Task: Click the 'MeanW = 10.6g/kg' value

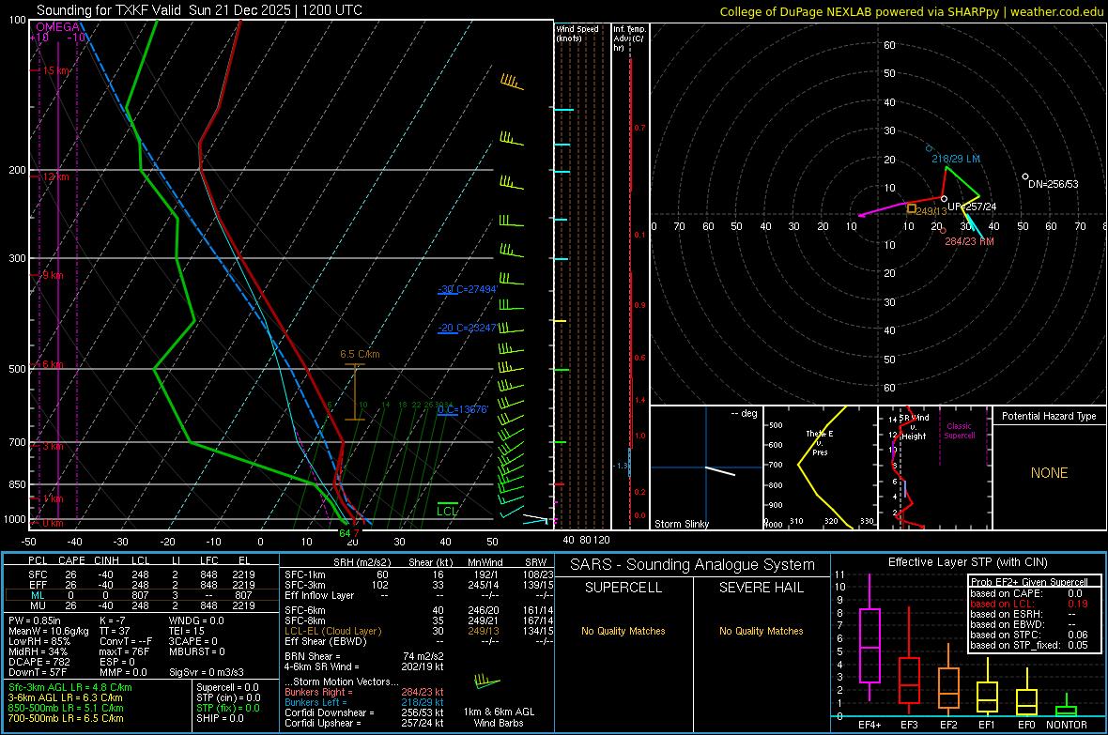Action: [x=49, y=631]
